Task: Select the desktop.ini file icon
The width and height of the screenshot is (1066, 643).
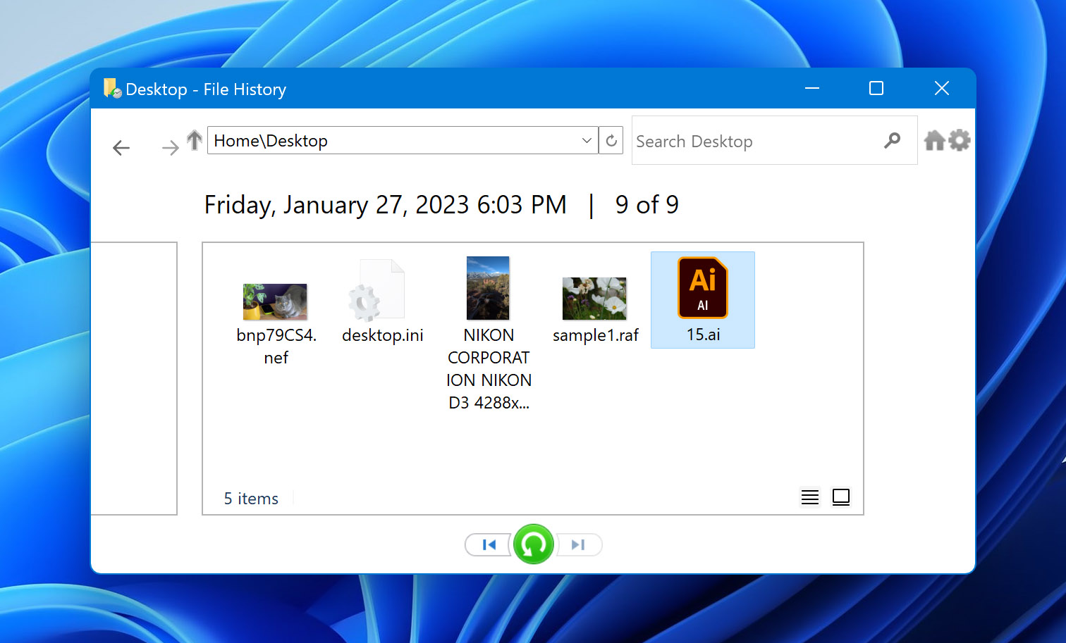Action: point(376,289)
